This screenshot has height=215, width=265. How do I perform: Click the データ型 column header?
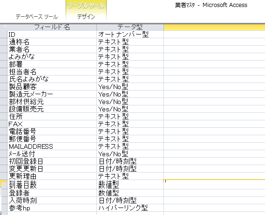130,27
